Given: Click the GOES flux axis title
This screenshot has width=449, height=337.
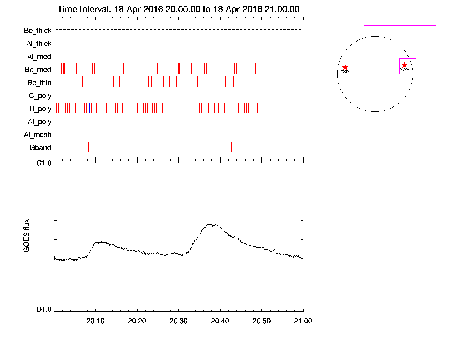Looking at the screenshot, I should point(26,236).
